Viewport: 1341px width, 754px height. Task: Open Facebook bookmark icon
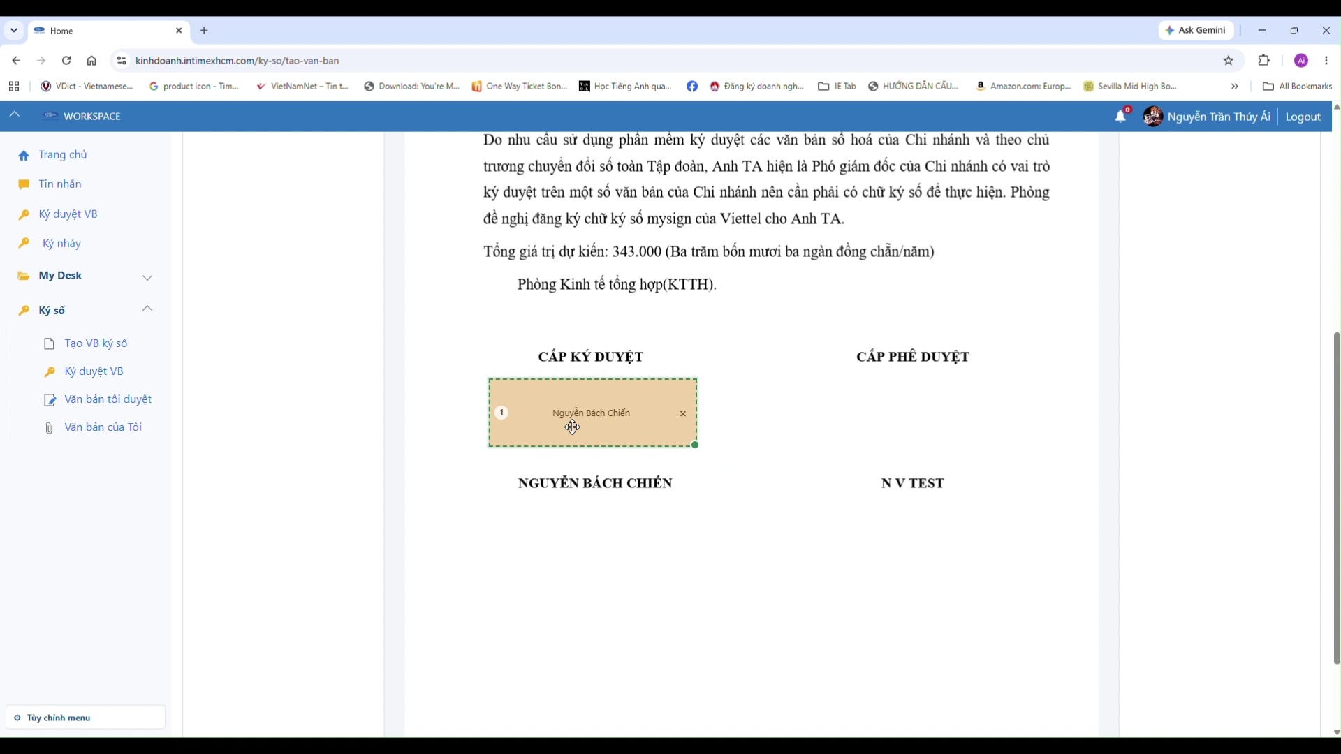coord(692,87)
